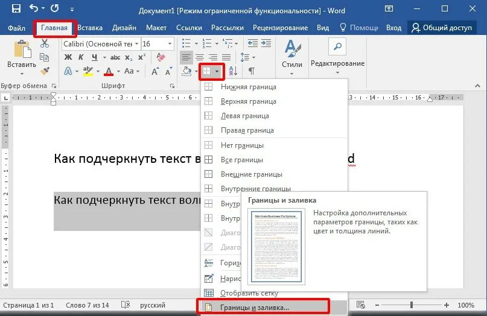Open Text Effects A icon
The width and height of the screenshot is (487, 316).
[x=68, y=71]
